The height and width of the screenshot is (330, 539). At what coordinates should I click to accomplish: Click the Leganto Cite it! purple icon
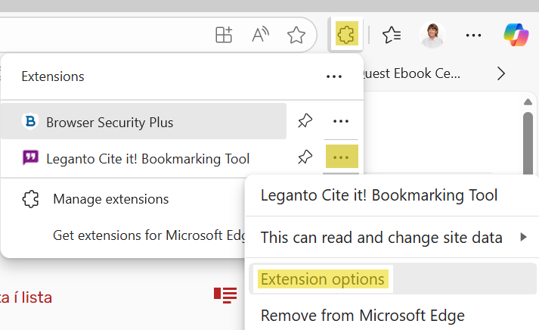pyautogui.click(x=30, y=158)
